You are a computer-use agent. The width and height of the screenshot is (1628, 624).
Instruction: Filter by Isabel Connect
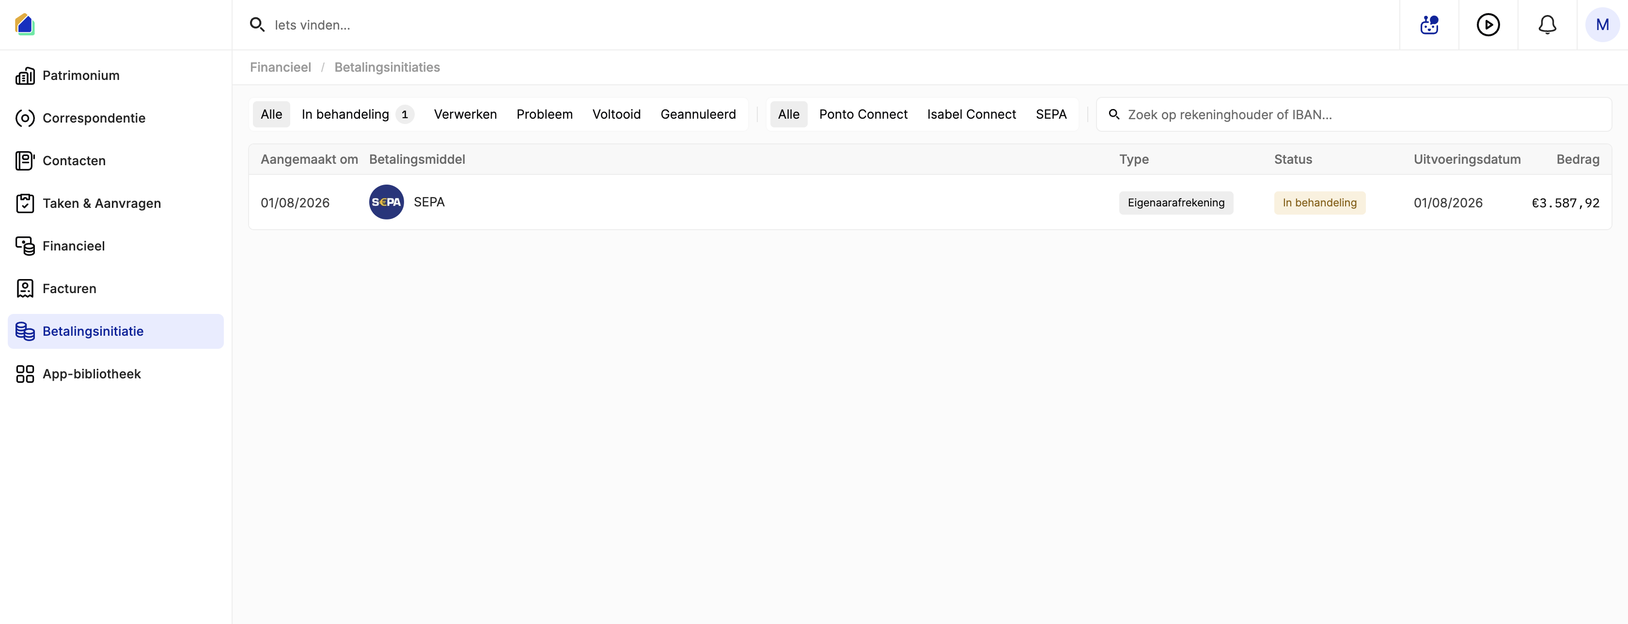(971, 114)
